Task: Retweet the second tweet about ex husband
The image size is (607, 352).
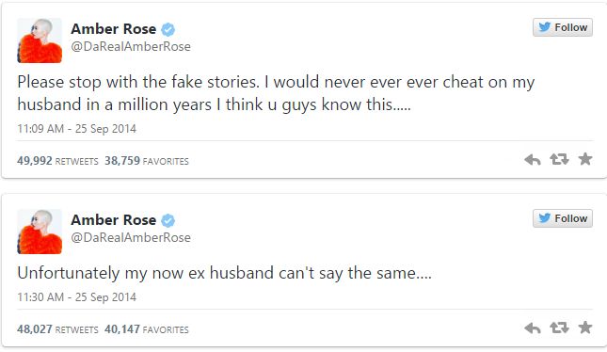Action: [x=559, y=328]
